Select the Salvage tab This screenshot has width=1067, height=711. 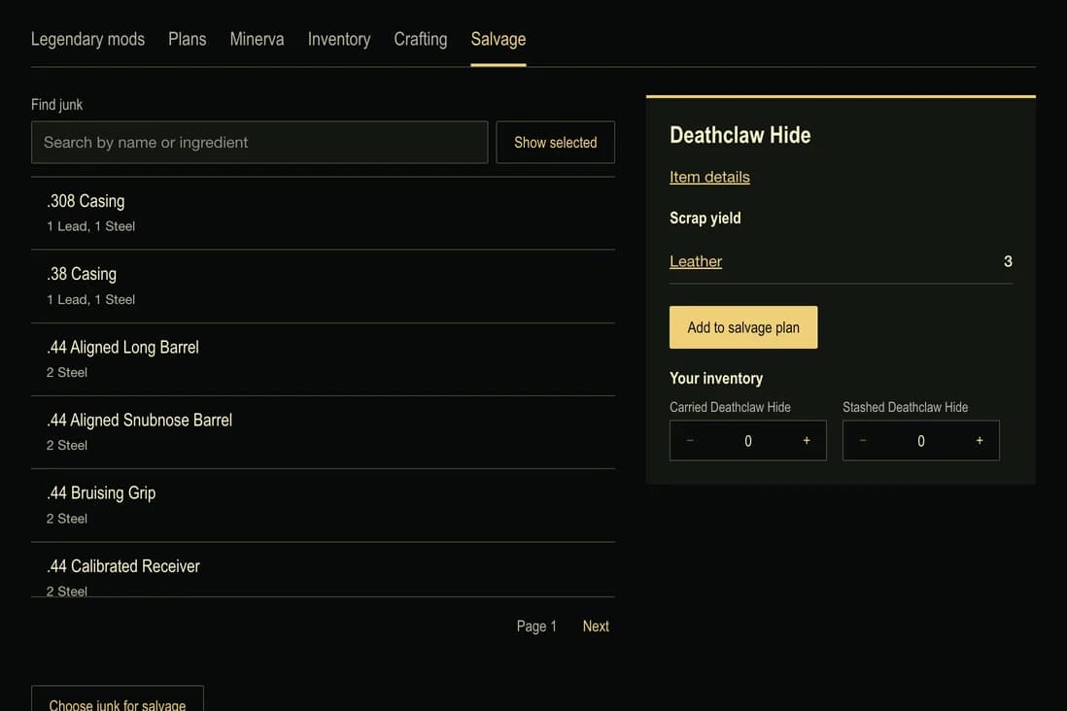499,40
